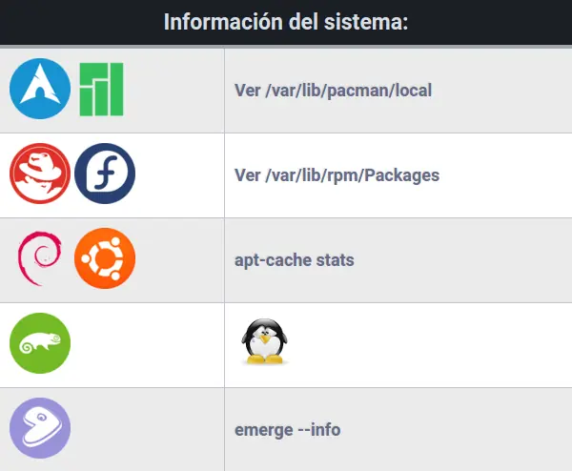
Task: Click the word 'stats' in apt-cache row
Action: (335, 260)
